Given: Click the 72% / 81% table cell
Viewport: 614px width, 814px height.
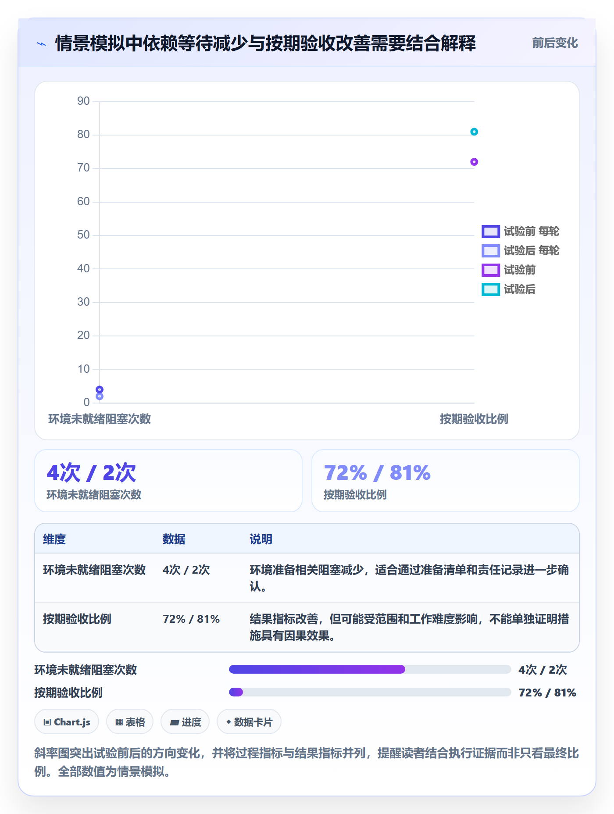Looking at the screenshot, I should [191, 619].
